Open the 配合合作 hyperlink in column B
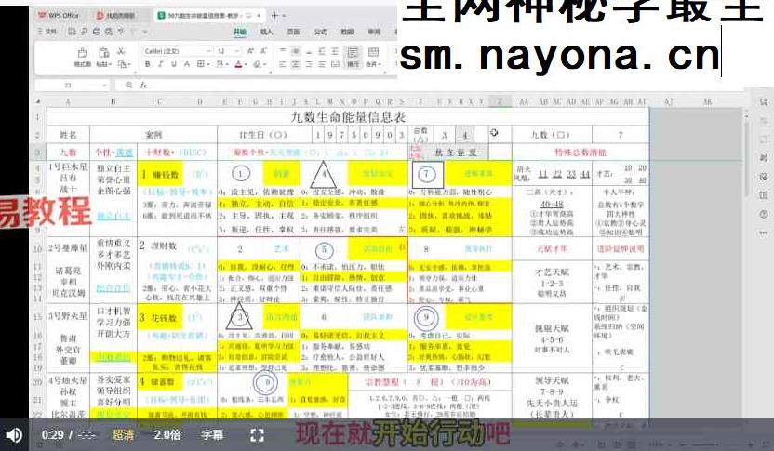The width and height of the screenshot is (774, 451). point(113,288)
